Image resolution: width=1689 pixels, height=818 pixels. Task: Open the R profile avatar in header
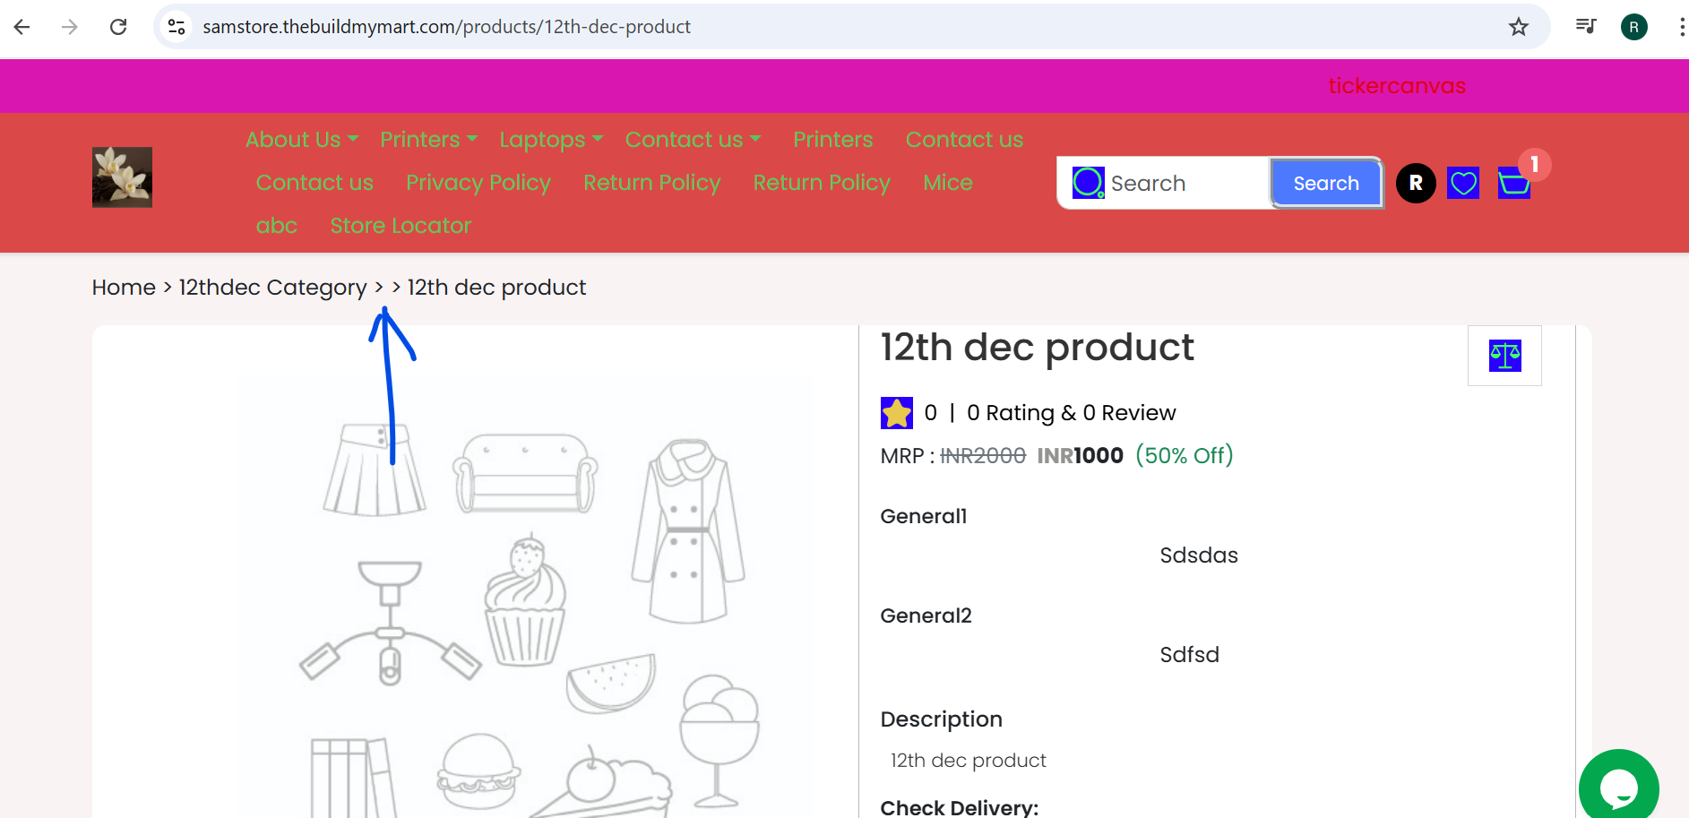[1416, 184]
